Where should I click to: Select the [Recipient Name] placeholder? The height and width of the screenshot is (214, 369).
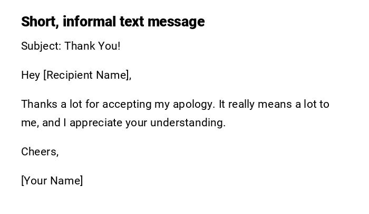pyautogui.click(x=87, y=75)
